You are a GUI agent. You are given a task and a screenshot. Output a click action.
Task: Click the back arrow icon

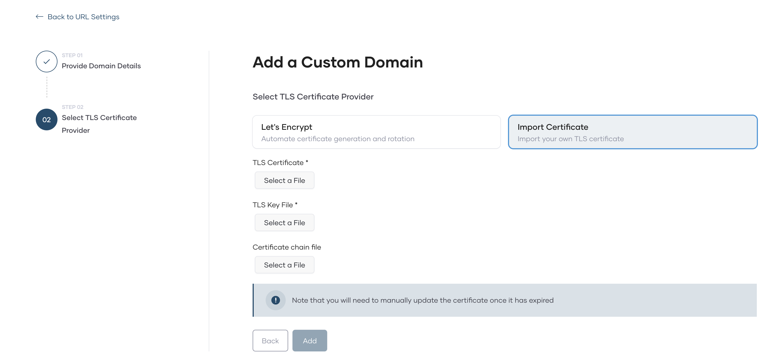[x=39, y=17]
